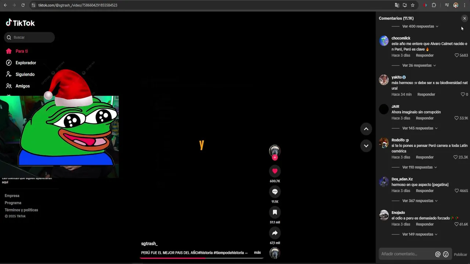The width and height of the screenshot is (470, 264).
Task: Open the browser extensions puzzle icon
Action: [434, 5]
